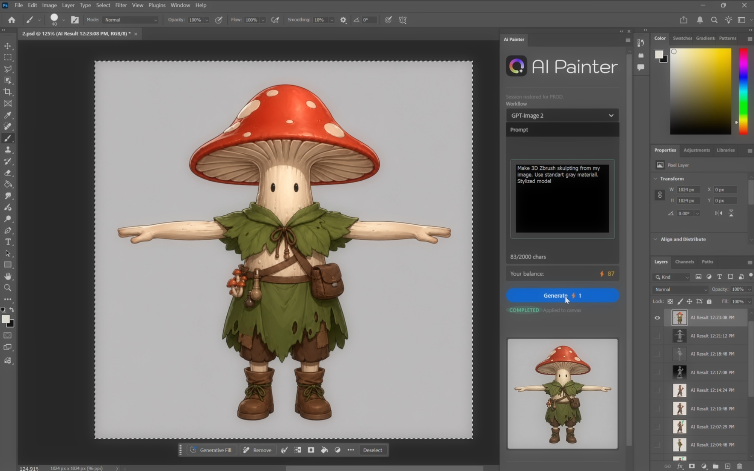Hide the AI Result 12:23:08 PM layer
This screenshot has height=471, width=754.
[657, 318]
